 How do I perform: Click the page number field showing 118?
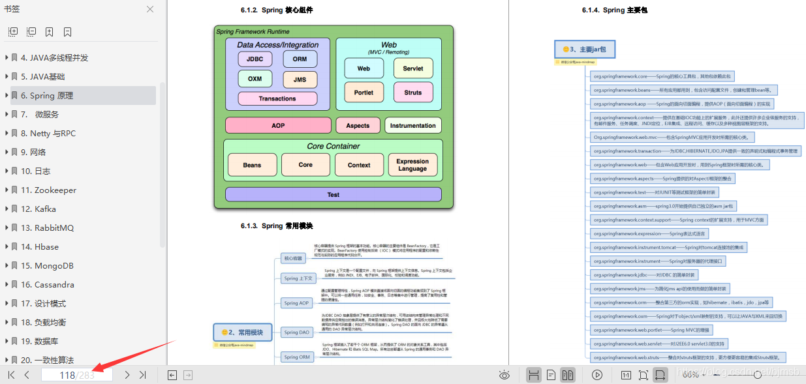[76, 375]
